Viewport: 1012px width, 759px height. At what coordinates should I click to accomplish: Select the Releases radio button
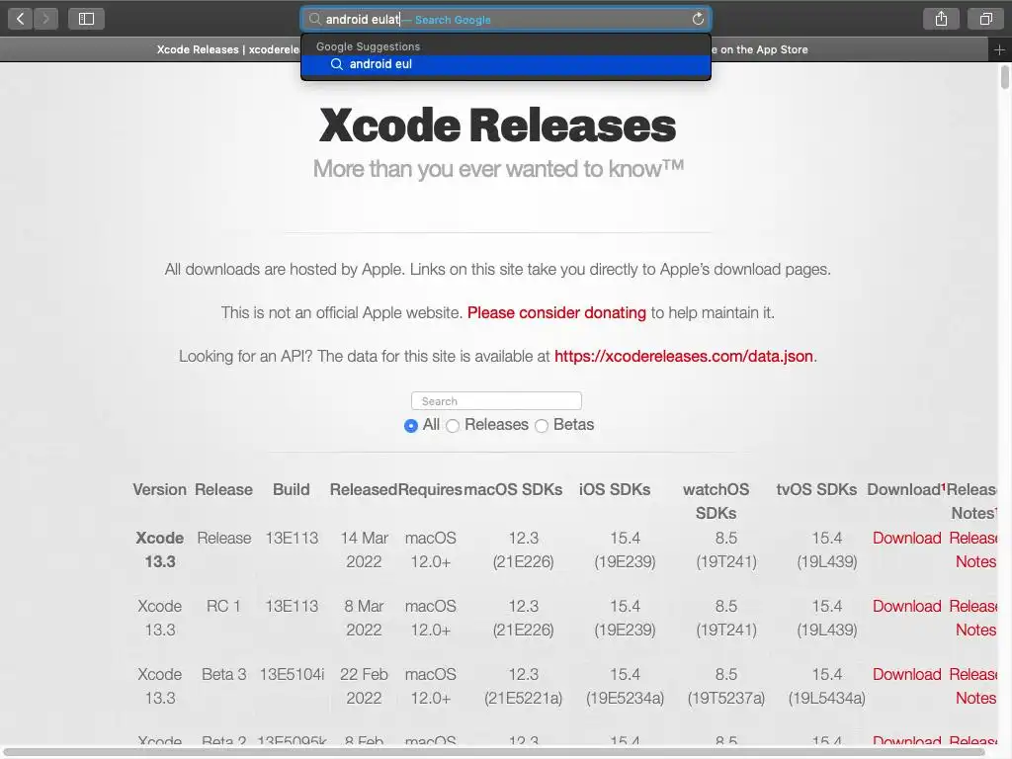coord(453,425)
